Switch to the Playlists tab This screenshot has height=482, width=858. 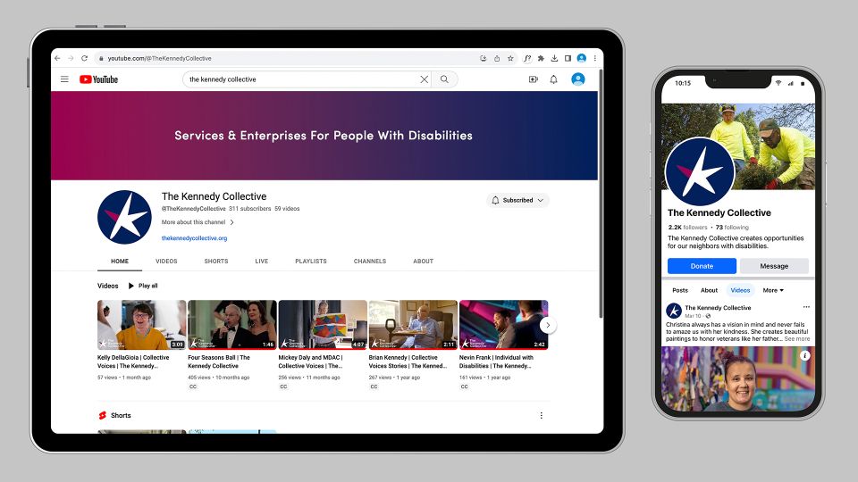tap(311, 262)
